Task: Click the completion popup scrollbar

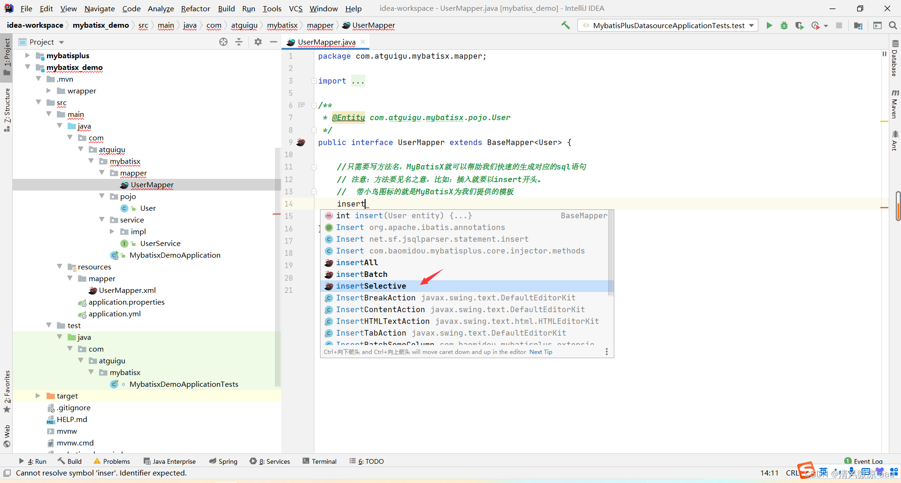Action: coord(611,253)
